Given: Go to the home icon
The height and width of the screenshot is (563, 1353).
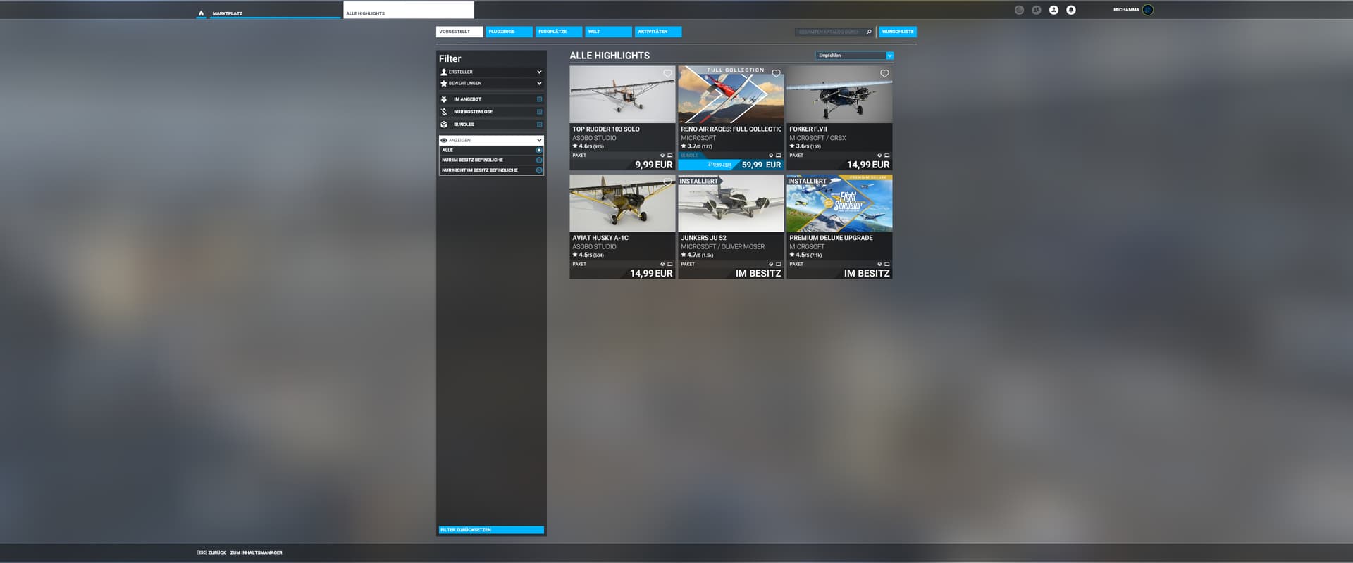Looking at the screenshot, I should coord(201,13).
